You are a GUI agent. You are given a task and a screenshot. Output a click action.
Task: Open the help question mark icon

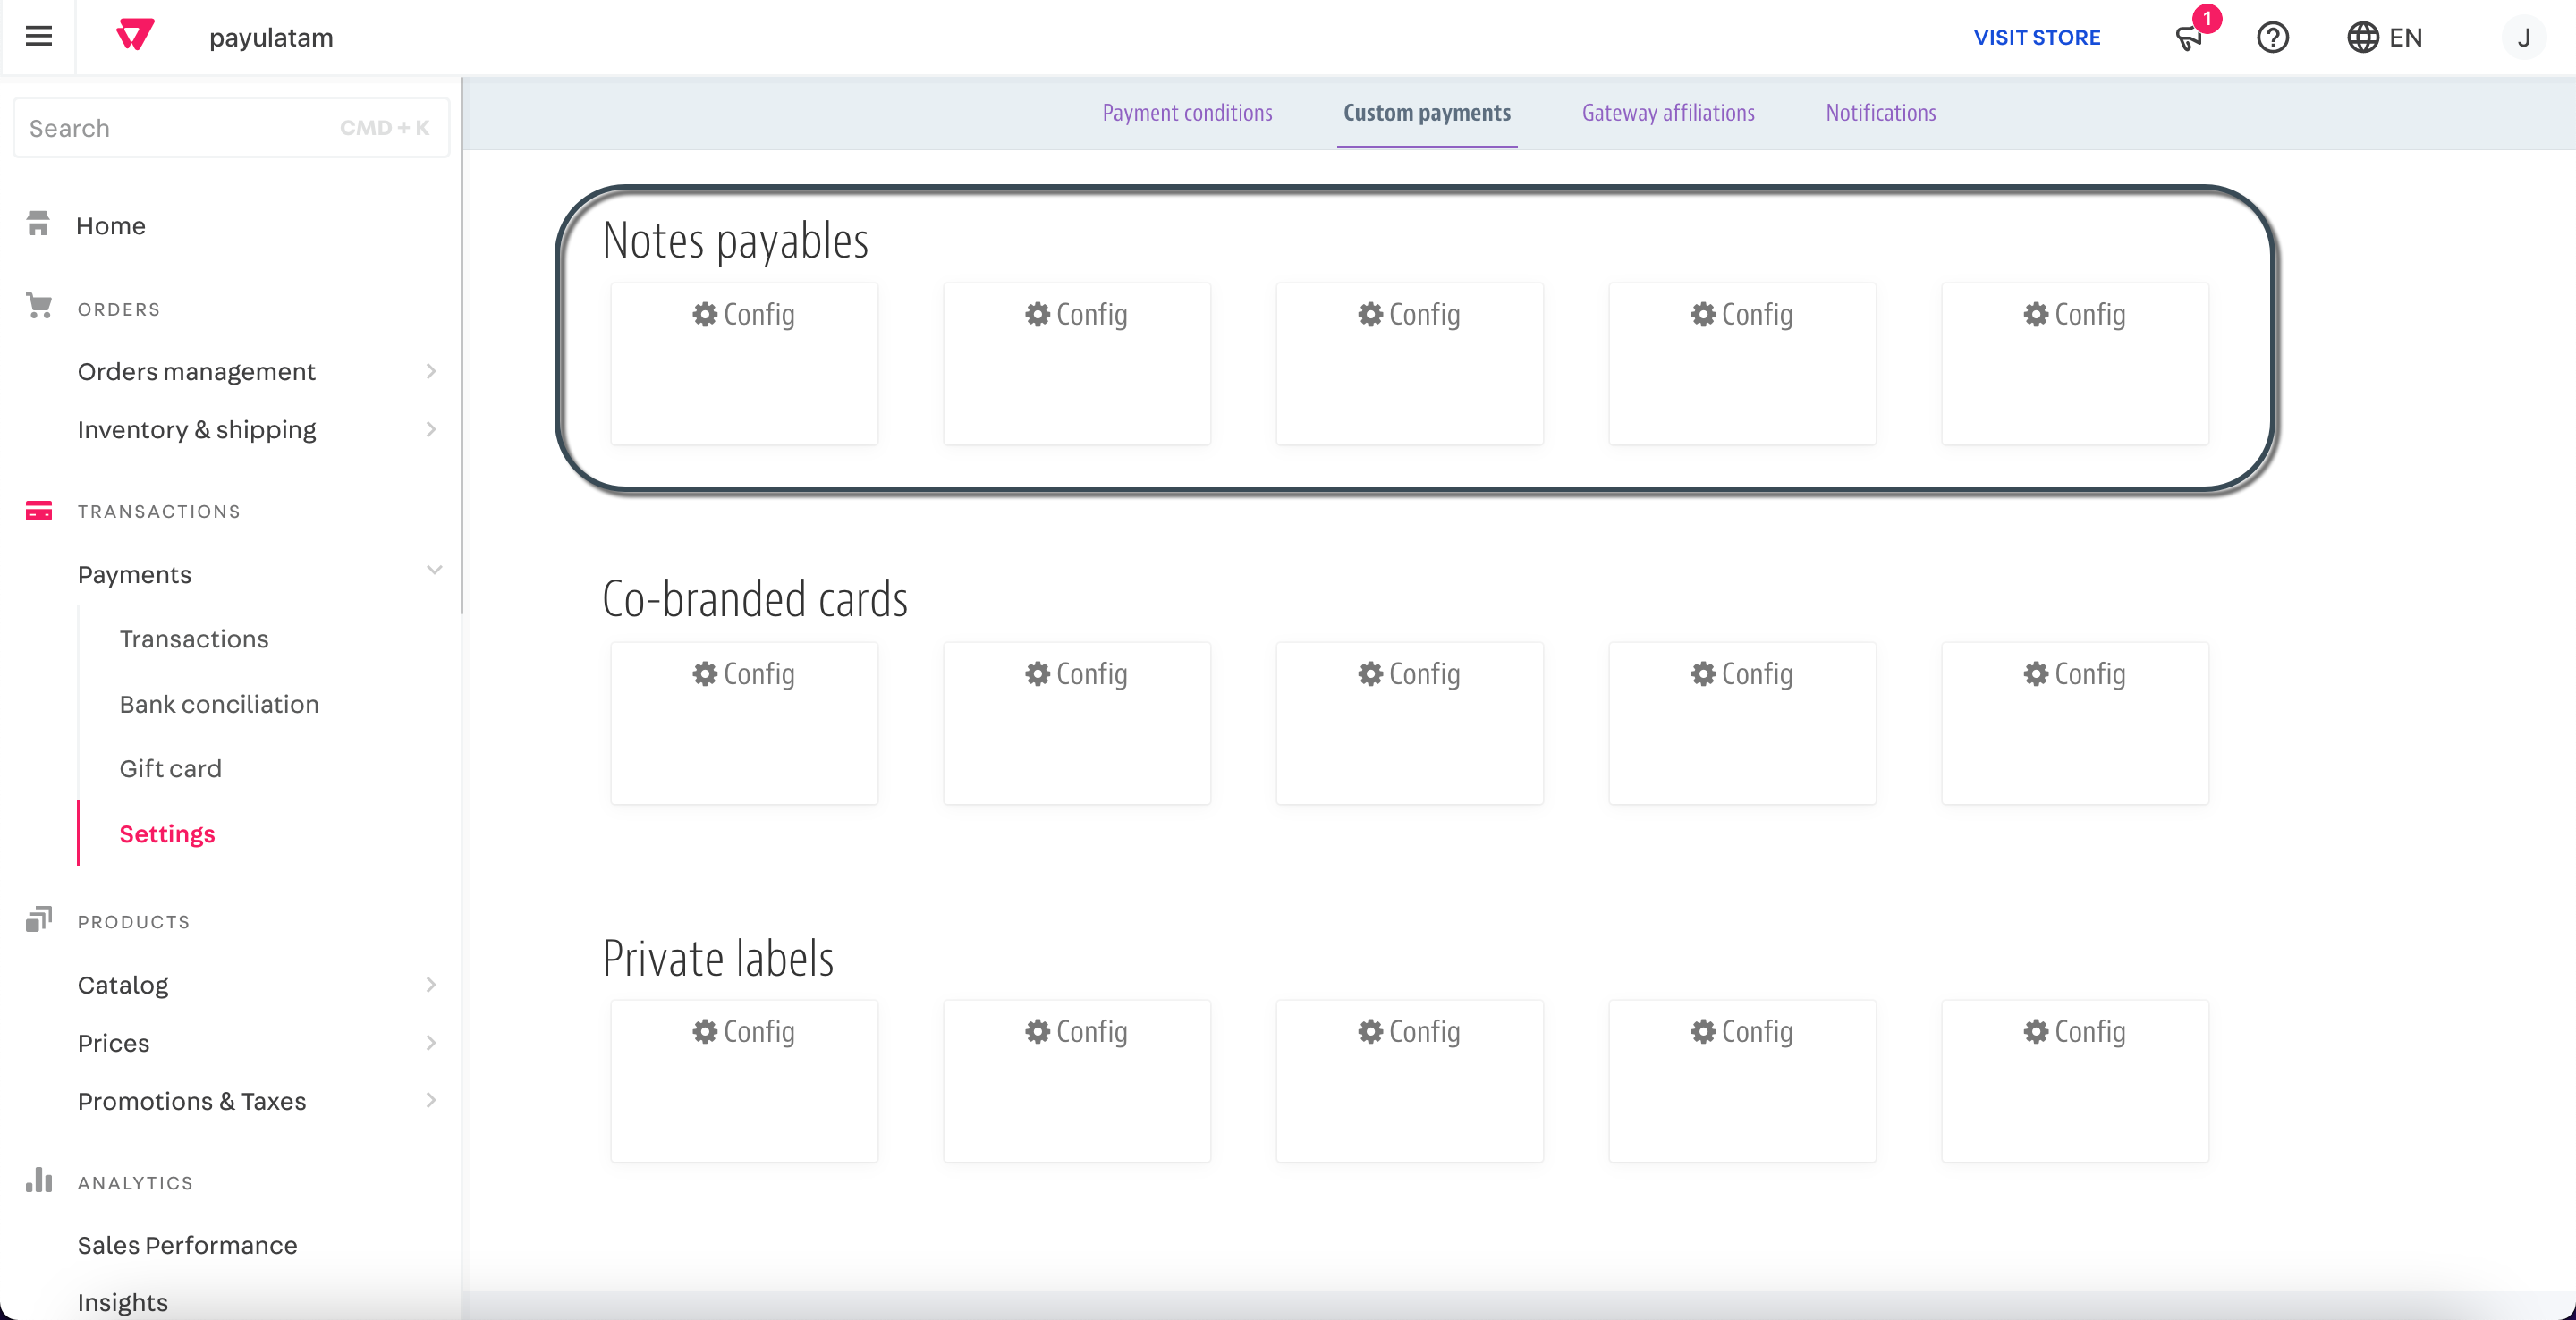pyautogui.click(x=2272, y=38)
